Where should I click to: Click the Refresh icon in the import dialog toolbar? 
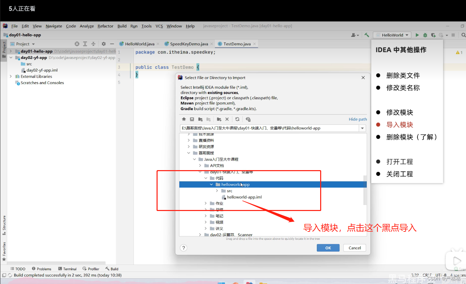tap(237, 119)
